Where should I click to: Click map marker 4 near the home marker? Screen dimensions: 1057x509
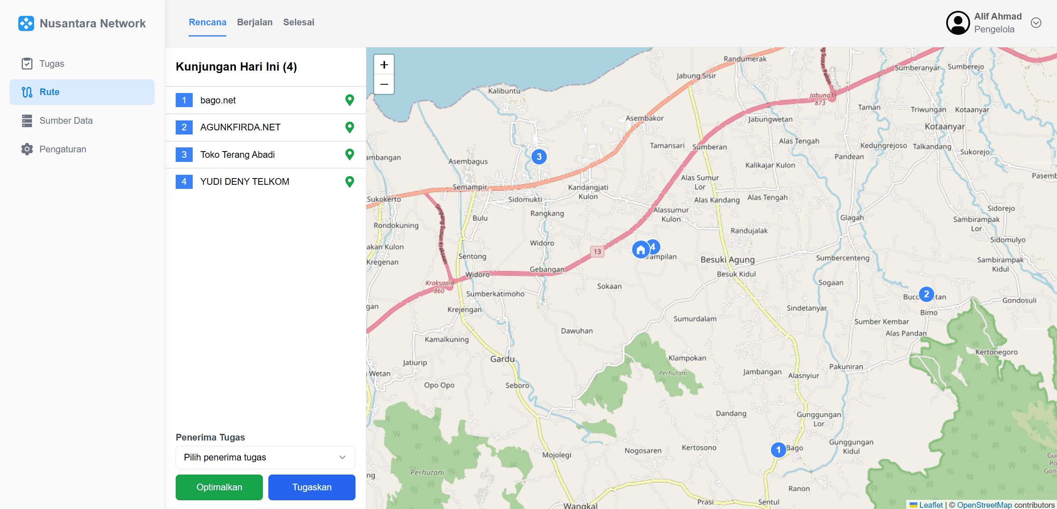(654, 247)
